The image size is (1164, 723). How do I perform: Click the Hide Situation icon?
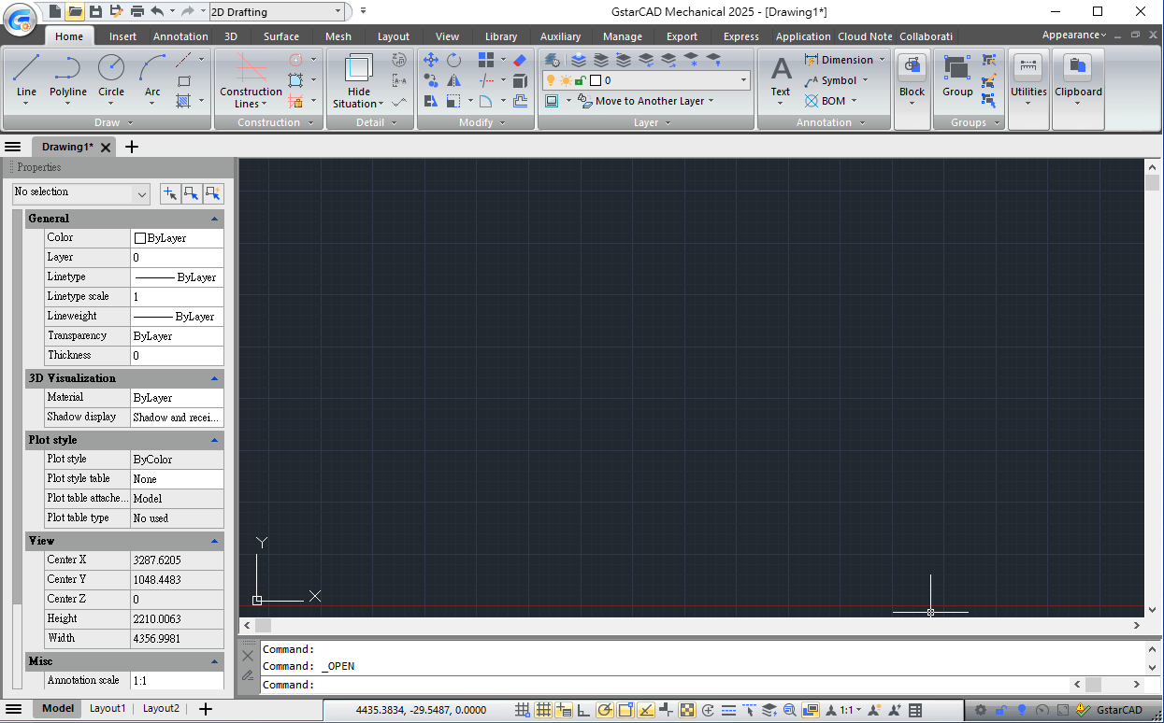pos(359,68)
